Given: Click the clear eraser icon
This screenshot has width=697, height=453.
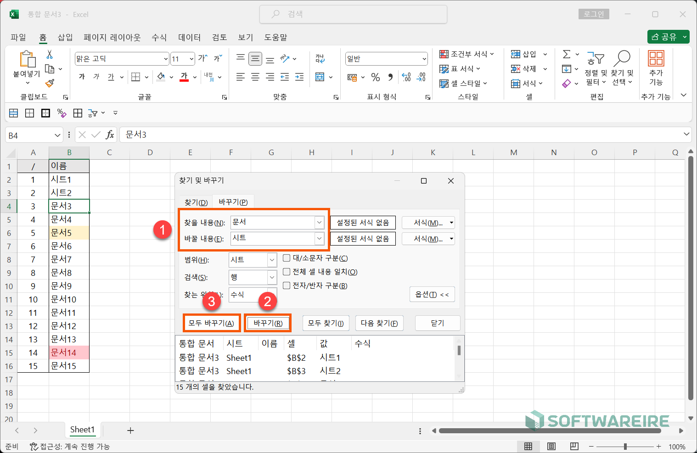Looking at the screenshot, I should (x=567, y=83).
